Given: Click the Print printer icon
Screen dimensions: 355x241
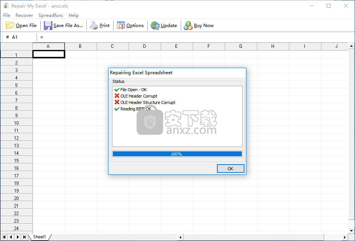Looking at the screenshot, I should tap(94, 26).
